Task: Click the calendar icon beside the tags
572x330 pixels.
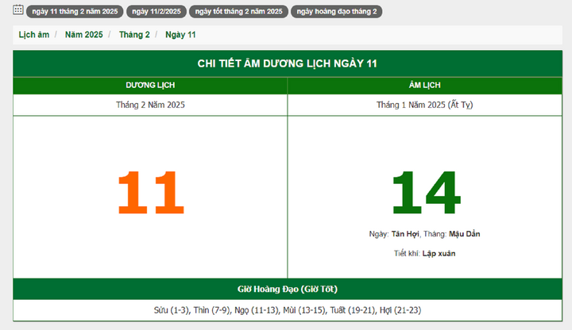Action: pos(18,10)
